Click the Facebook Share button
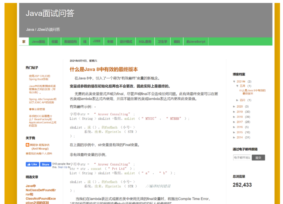This screenshot has width=283, height=204. 46,164
